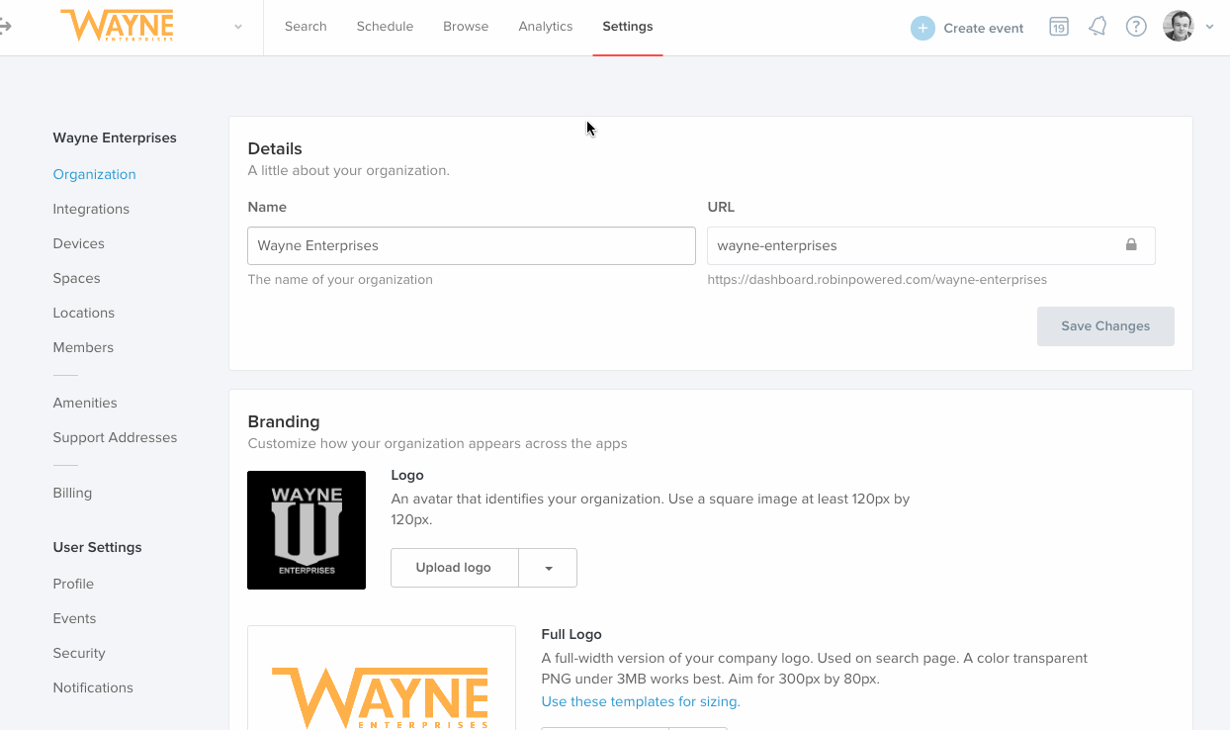This screenshot has width=1230, height=730.
Task: Click the URL field with wayne-enterprises
Action: point(930,245)
